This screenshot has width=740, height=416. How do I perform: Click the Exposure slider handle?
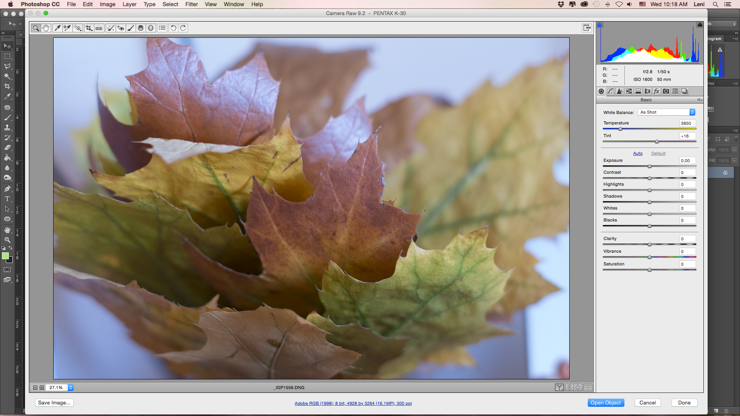649,166
